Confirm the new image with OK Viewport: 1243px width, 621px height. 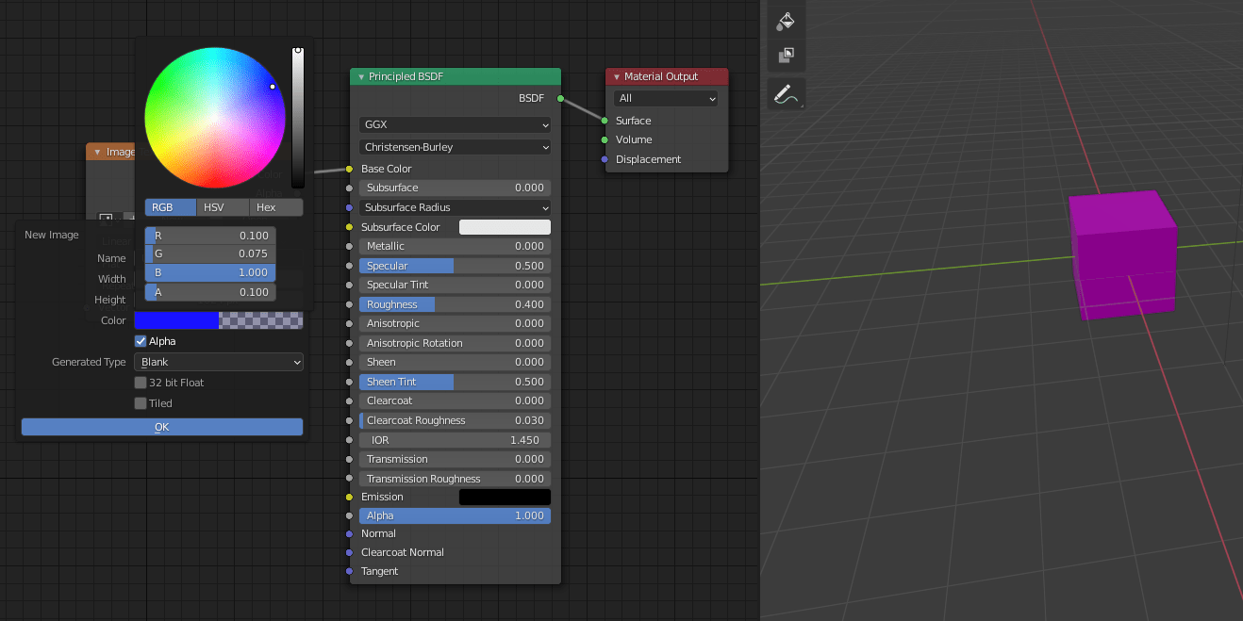[160, 426]
